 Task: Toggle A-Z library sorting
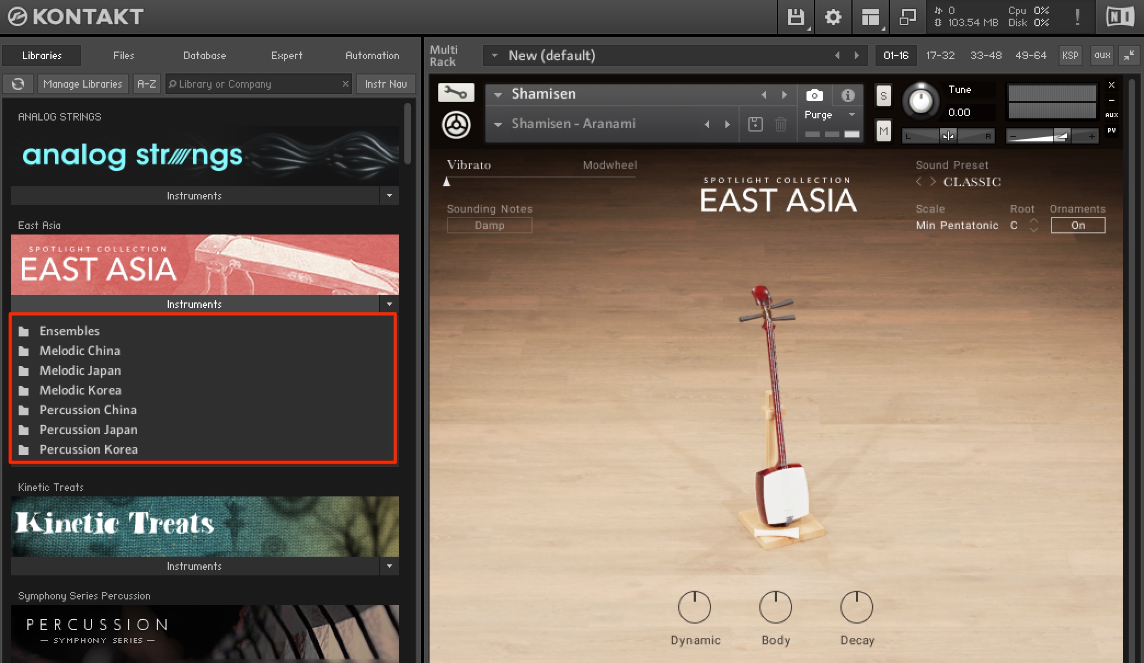tap(146, 84)
